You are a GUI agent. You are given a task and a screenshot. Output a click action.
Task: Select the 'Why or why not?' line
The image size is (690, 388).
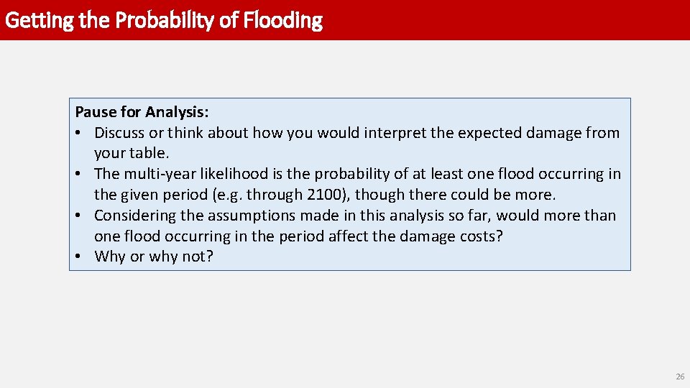coord(154,257)
